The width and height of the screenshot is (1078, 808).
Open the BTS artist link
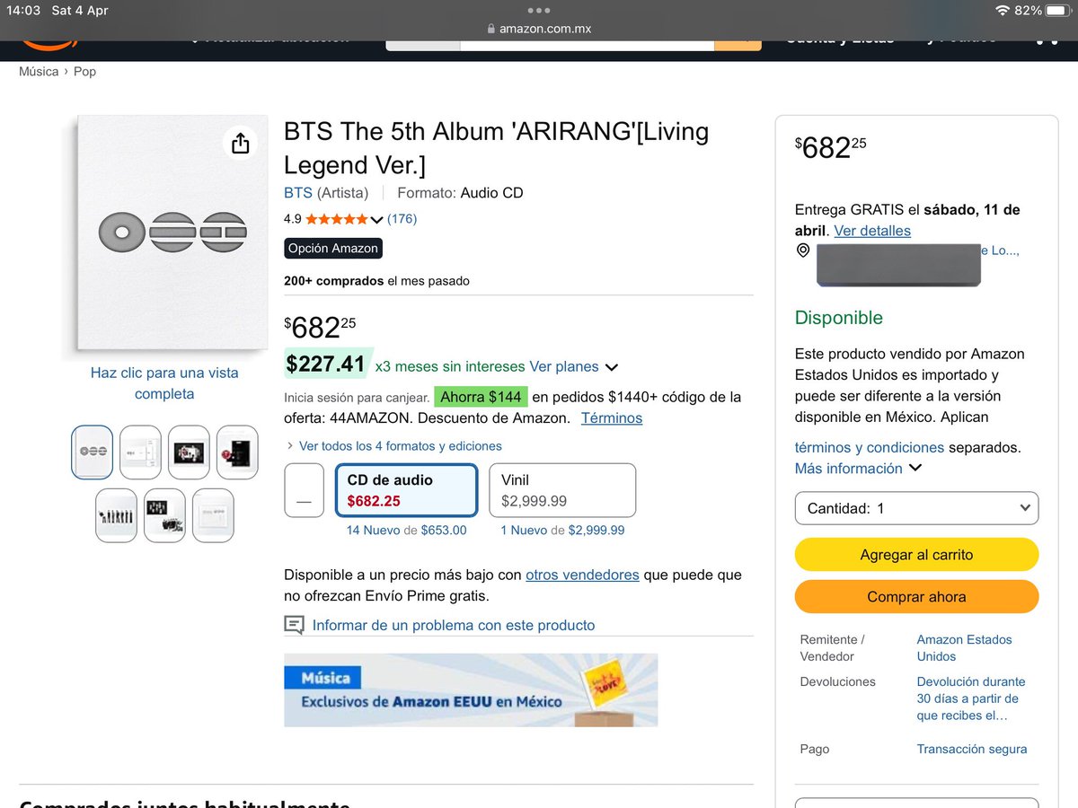pyautogui.click(x=298, y=193)
